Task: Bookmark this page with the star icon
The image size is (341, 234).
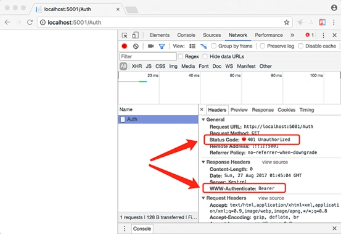Action: pyautogui.click(x=287, y=22)
